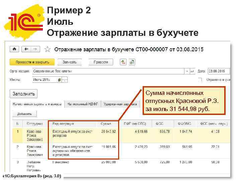Switch to Удержанная зарплата tab
Screen dimensions: 241x181
click(120, 104)
